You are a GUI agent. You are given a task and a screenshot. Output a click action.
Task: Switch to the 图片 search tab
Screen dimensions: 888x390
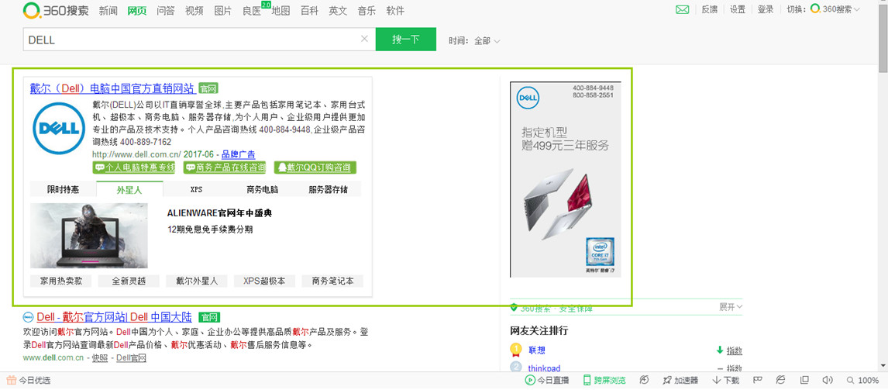[x=223, y=10]
